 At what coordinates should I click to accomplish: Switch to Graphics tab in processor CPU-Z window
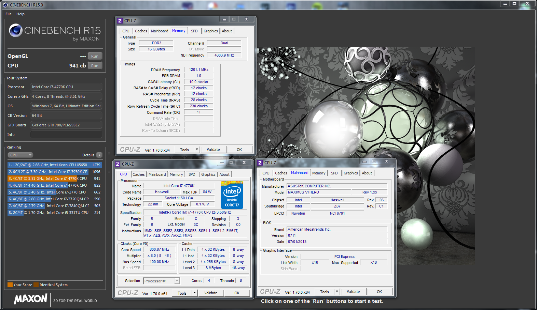[208, 174]
